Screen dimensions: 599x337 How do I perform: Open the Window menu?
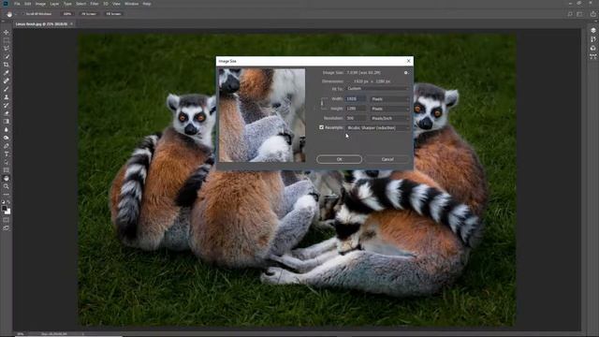[x=131, y=4]
